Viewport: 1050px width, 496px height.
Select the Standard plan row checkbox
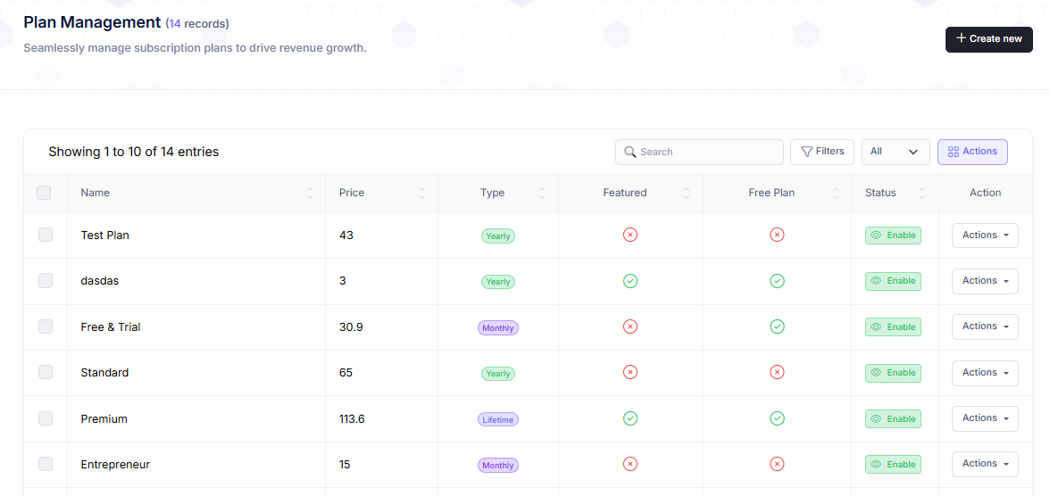(46, 372)
